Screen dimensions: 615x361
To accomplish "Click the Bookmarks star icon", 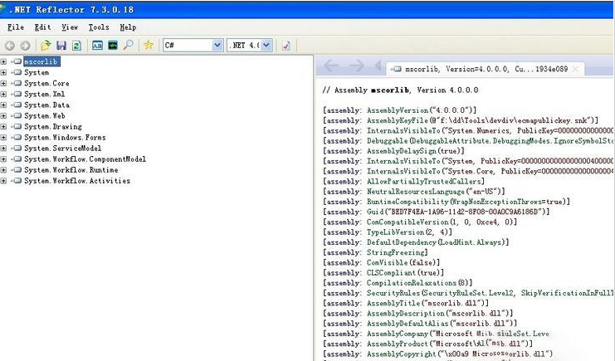I will 149,46.
